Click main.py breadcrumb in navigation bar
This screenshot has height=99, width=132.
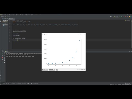(x=7, y=17)
